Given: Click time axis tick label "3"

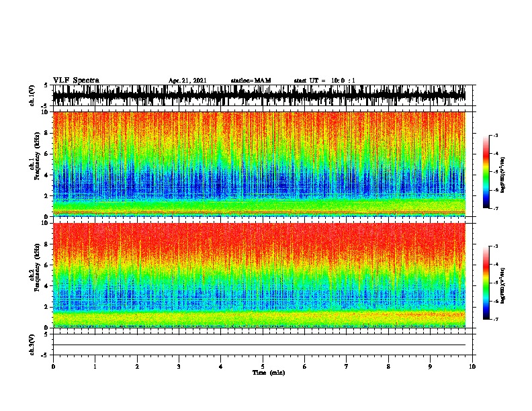Looking at the screenshot, I should (x=179, y=367).
